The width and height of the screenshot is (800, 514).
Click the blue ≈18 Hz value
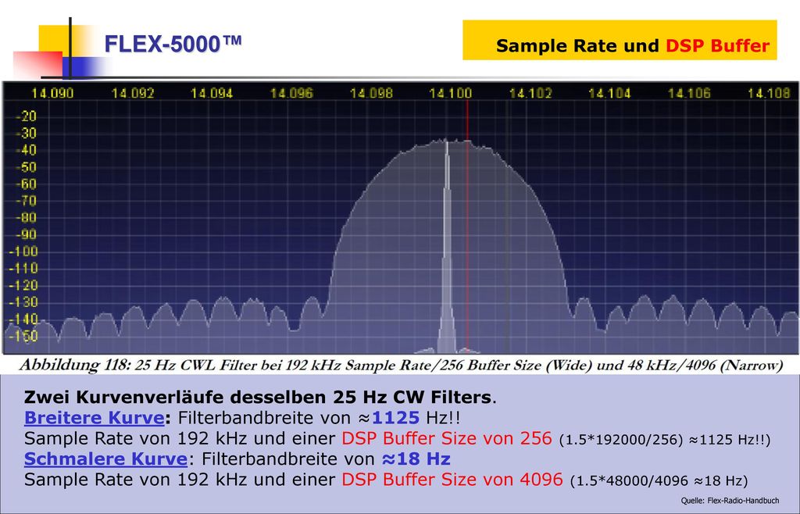[416, 459]
